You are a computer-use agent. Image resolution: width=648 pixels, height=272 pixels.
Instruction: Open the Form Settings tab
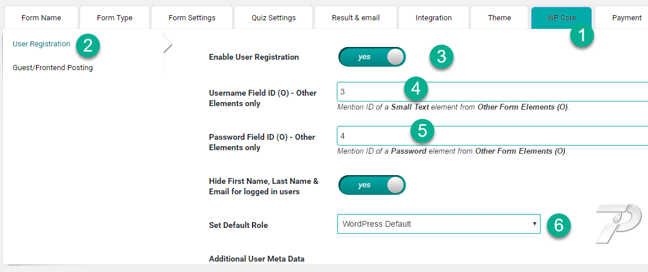(x=192, y=18)
